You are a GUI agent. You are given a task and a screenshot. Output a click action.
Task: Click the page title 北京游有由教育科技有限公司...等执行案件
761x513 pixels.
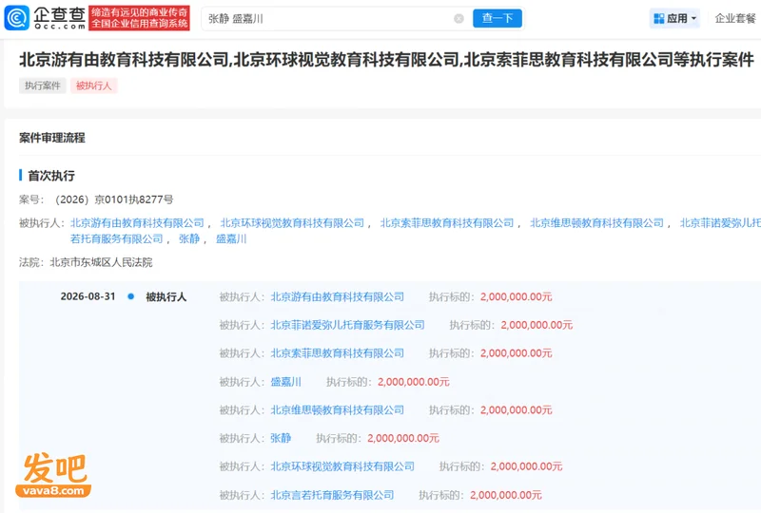[387, 60]
